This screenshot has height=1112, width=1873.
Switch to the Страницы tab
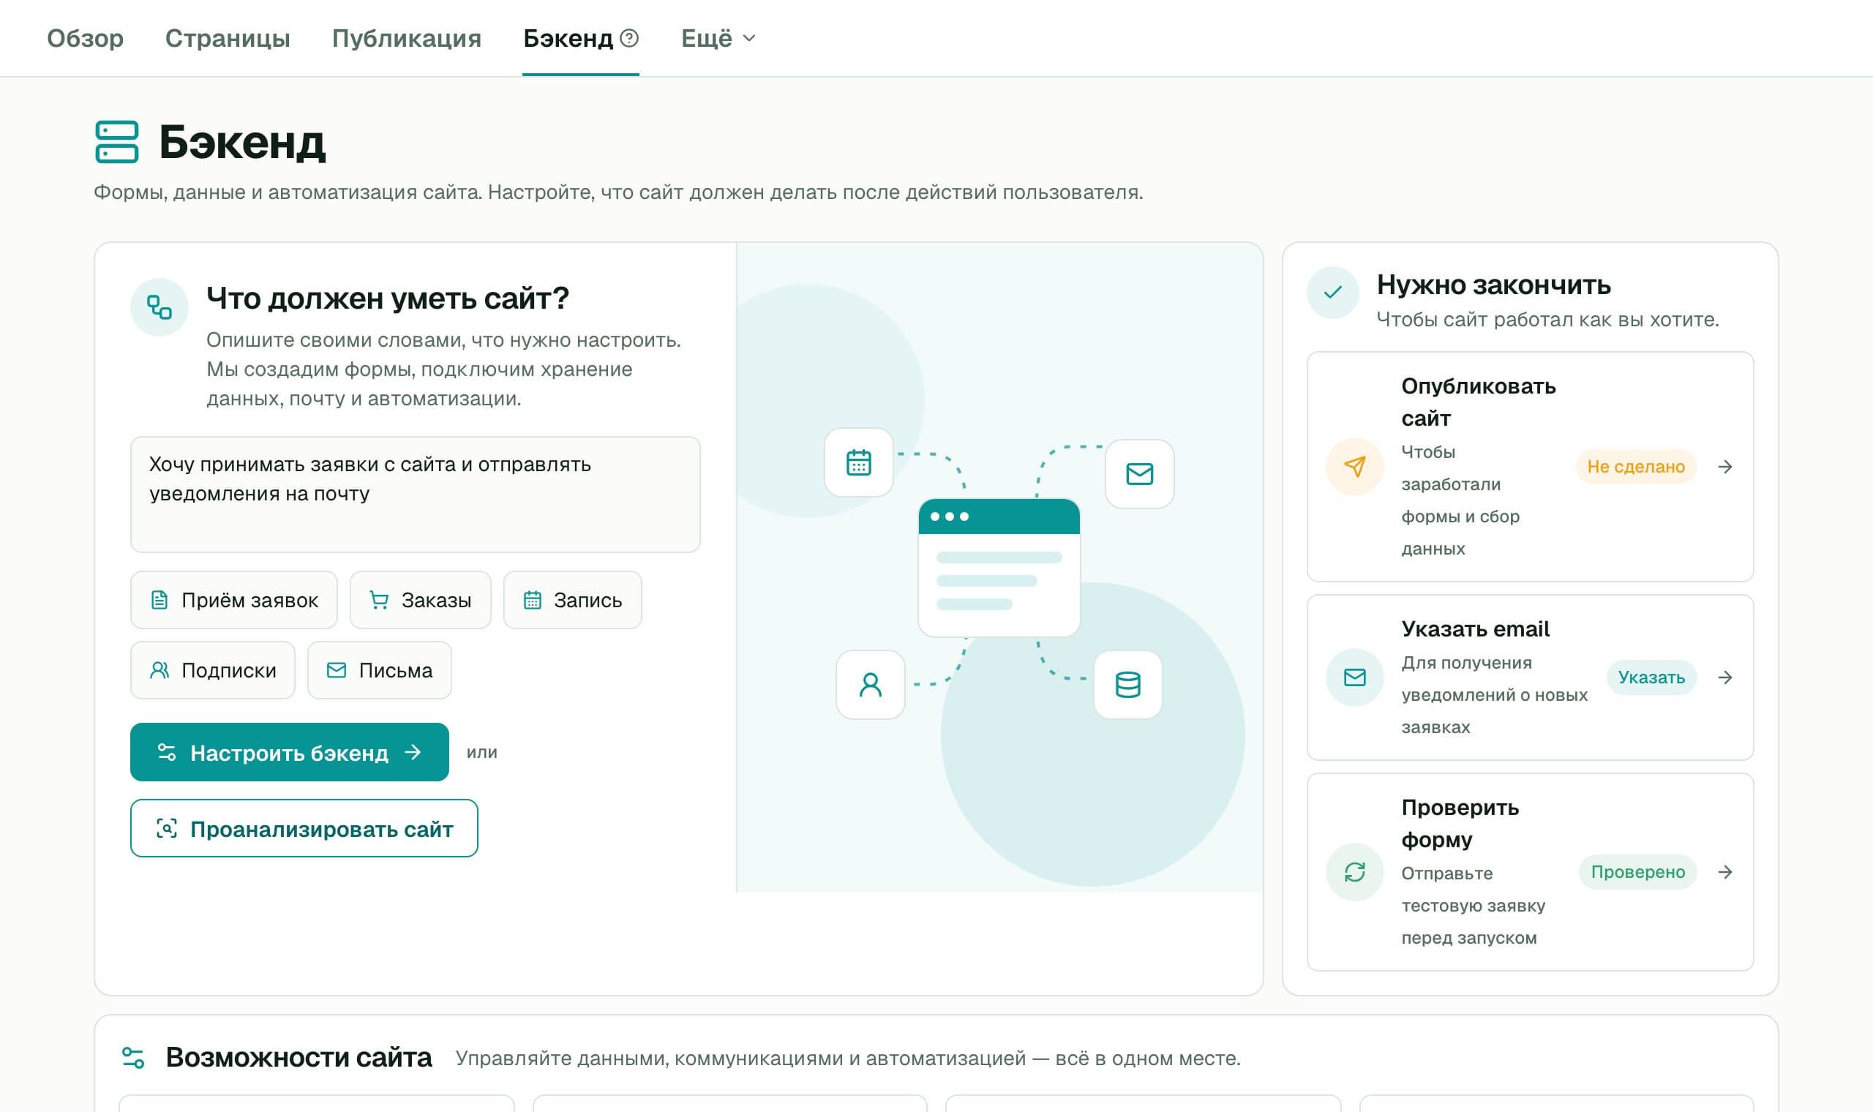228,38
